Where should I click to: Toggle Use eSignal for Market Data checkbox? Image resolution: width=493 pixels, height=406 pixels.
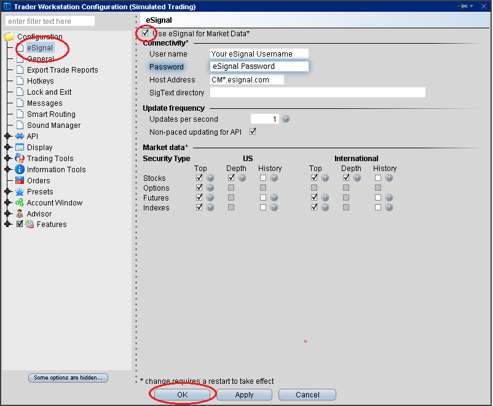(x=145, y=33)
